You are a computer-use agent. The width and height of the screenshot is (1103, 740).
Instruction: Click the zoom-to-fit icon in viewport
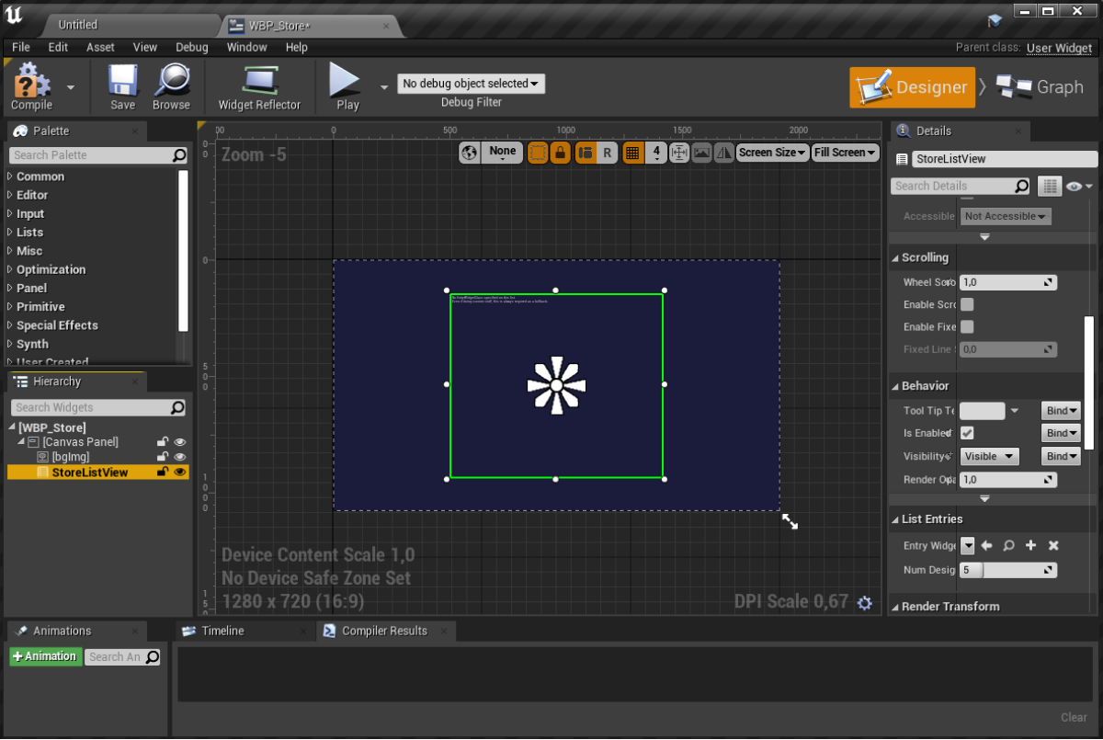[679, 153]
